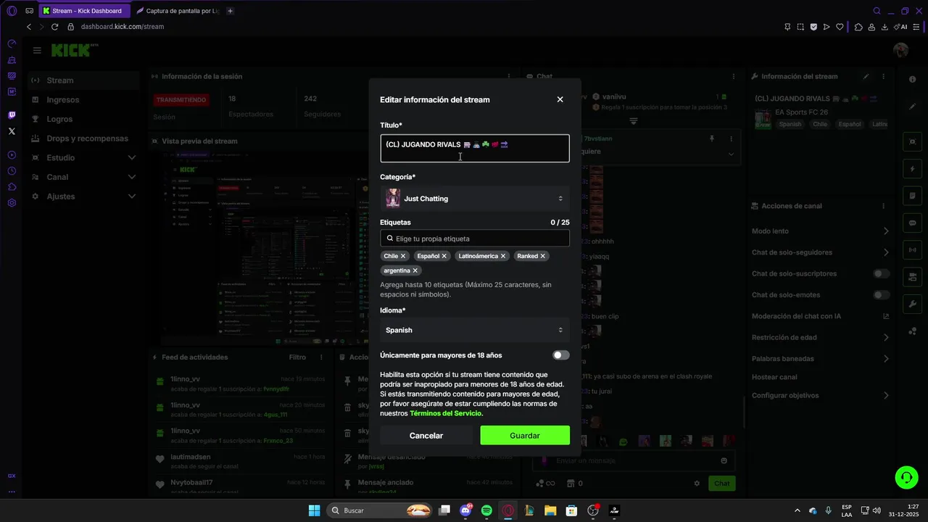Click the Cancelar button
Screen dimensions: 928x522
click(426, 436)
